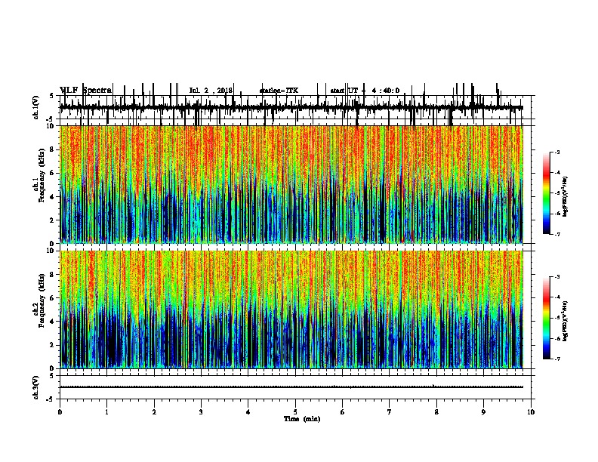Viewport: 598px width, 462px height.
Task: Click the '-3' label on upper color bar
Action: (556, 152)
